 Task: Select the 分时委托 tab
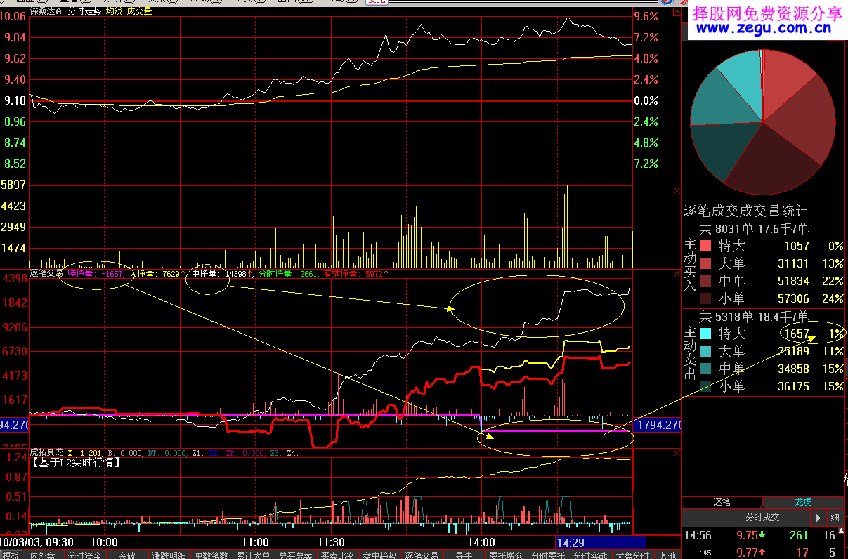pos(548,555)
